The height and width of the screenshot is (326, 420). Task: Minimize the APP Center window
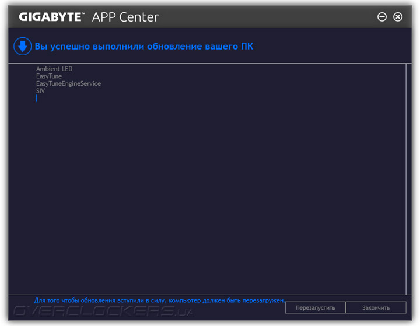point(382,17)
